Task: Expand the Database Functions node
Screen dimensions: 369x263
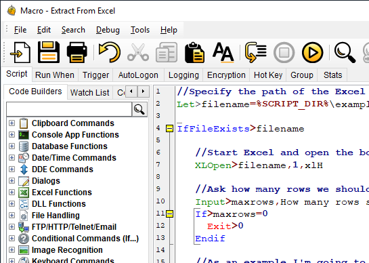Action: tap(12, 146)
